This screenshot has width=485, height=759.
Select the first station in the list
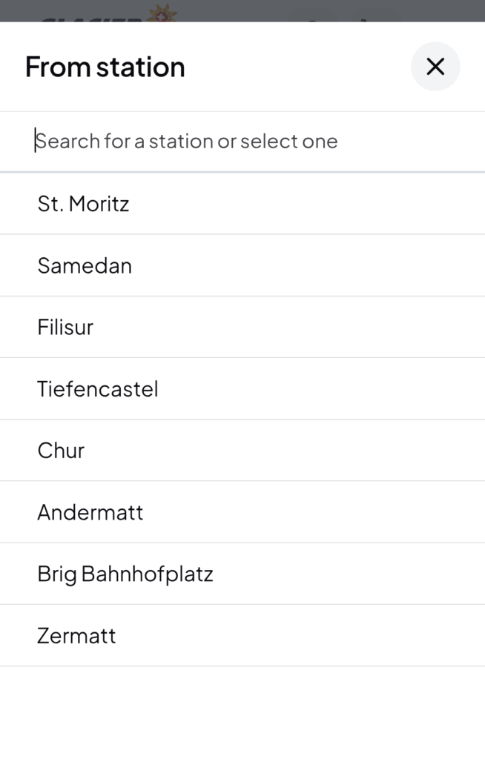click(242, 204)
